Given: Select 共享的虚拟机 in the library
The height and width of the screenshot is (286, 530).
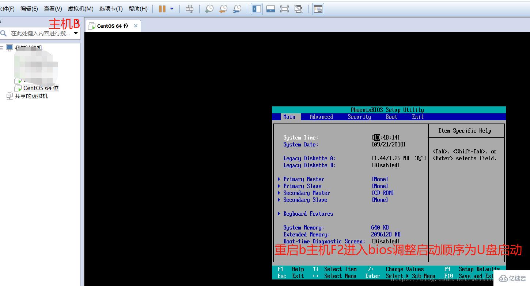Looking at the screenshot, I should pyautogui.click(x=31, y=96).
